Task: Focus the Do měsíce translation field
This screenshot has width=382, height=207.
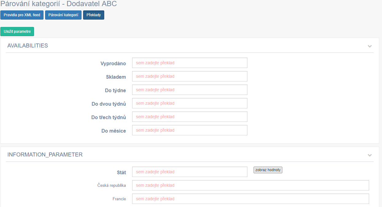Action: pyautogui.click(x=190, y=130)
